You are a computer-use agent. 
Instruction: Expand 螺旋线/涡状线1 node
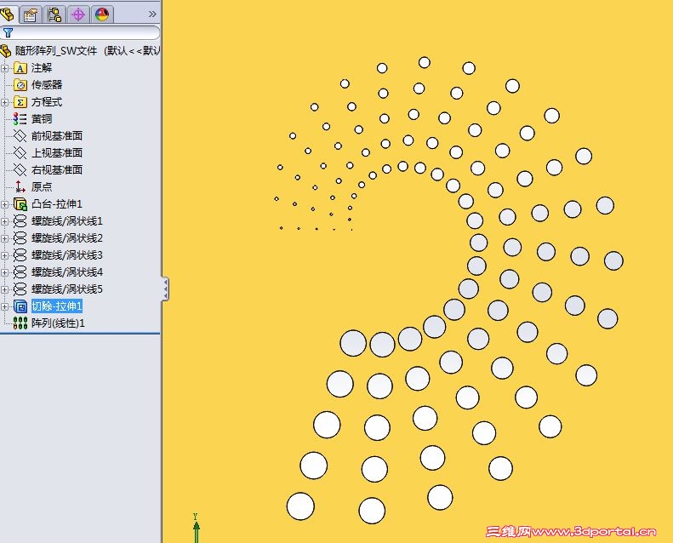pos(5,221)
